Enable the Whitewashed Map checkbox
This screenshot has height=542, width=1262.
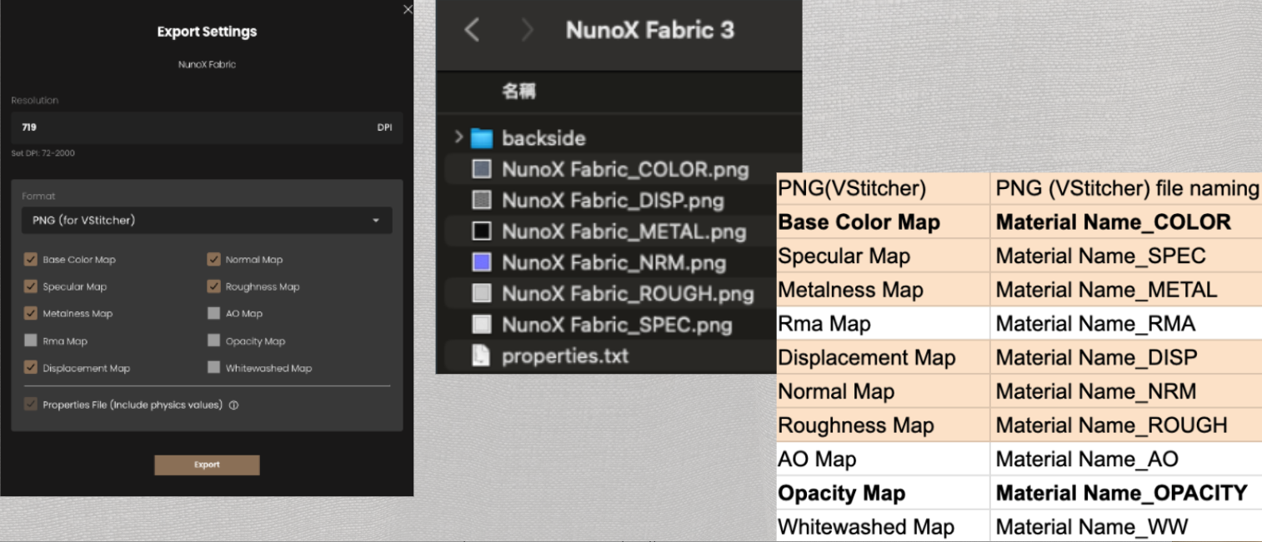point(213,367)
